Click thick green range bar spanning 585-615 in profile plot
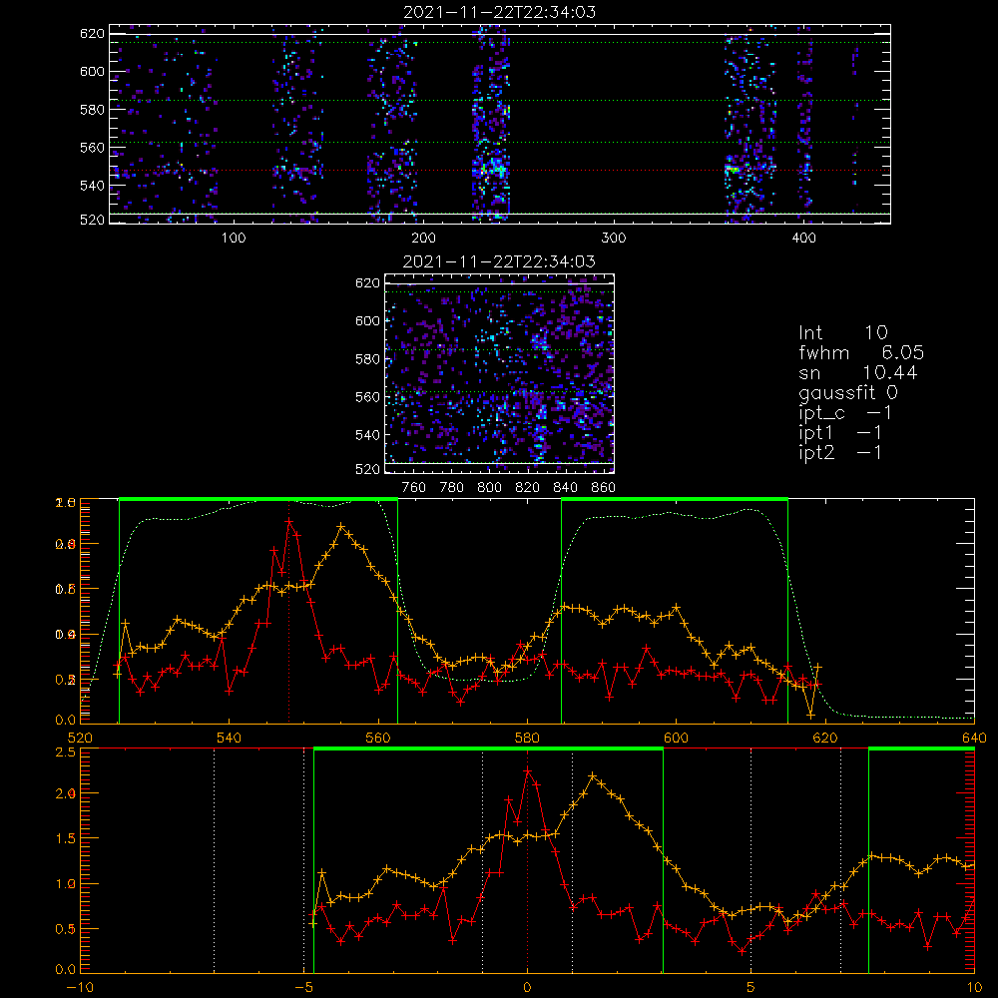Viewport: 998px width, 998px height. coord(675,499)
